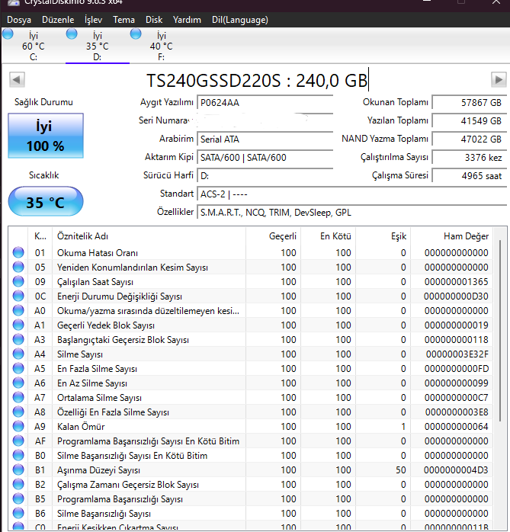Open the Dil(Language) menu
The width and height of the screenshot is (510, 532).
(240, 20)
